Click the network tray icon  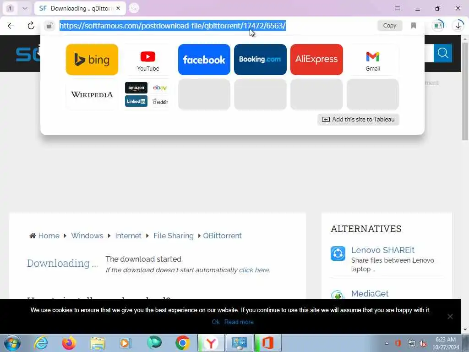412,344
